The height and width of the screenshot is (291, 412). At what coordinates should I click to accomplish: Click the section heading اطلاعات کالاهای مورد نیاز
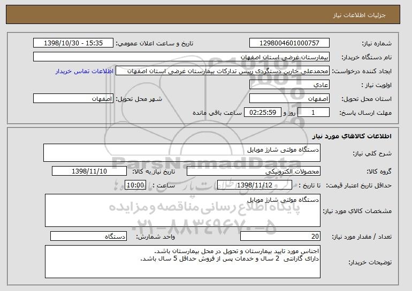pyautogui.click(x=352, y=136)
